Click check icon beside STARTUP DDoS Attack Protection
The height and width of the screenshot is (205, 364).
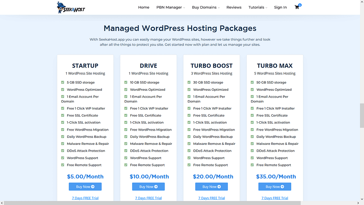tap(63, 151)
